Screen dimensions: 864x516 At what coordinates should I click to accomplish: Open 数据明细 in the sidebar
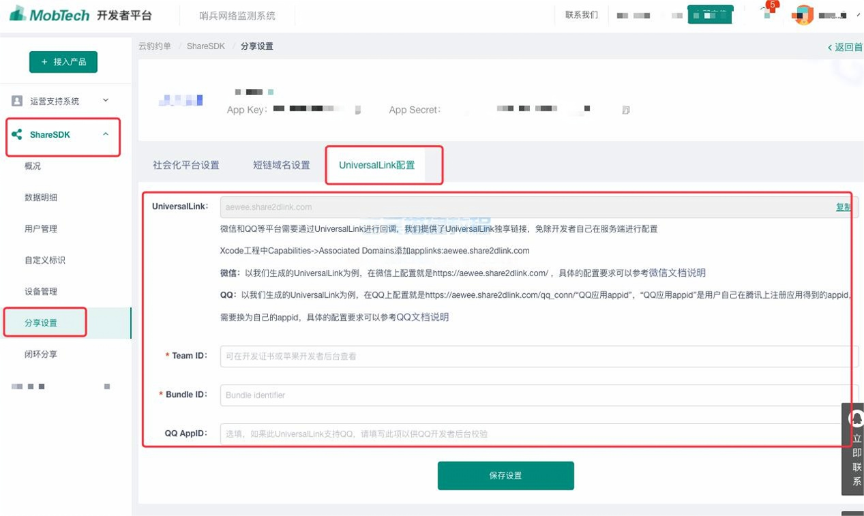point(41,197)
